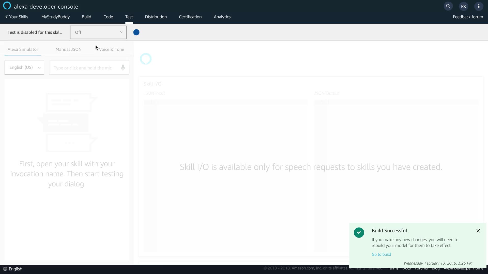
Task: Dismiss the Build Successful notification
Action: point(478,231)
